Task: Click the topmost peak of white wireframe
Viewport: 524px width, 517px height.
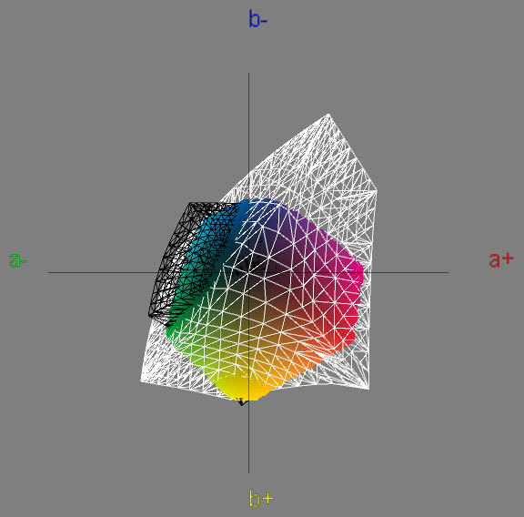Action: coord(328,115)
